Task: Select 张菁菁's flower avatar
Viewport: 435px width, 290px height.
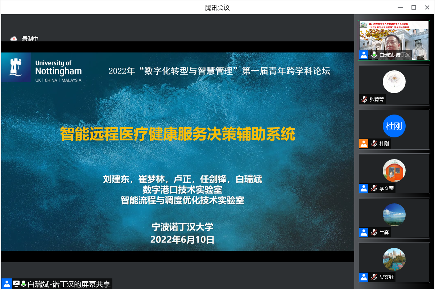Action: (394, 81)
